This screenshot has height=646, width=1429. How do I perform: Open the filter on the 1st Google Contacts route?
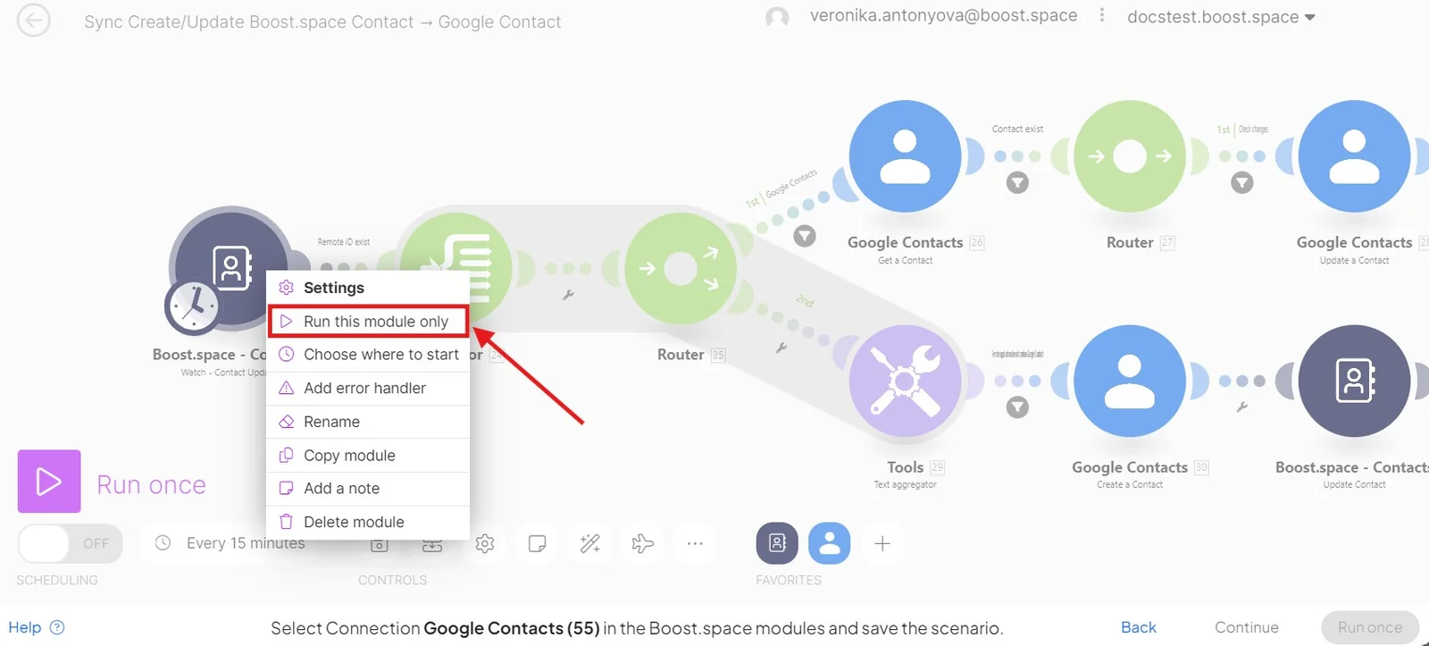click(805, 236)
